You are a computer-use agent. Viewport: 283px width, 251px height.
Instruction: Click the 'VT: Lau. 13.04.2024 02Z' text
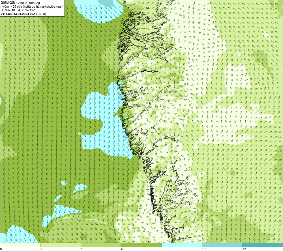[18, 14]
